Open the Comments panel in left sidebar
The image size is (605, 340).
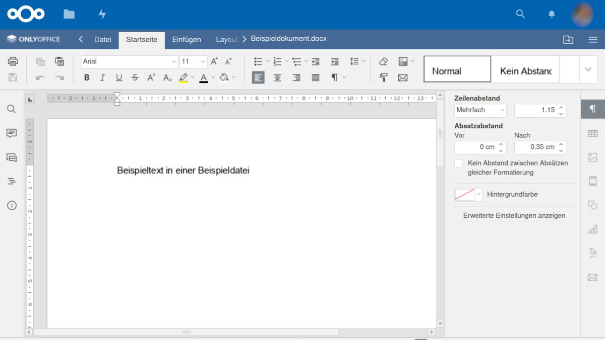click(12, 133)
